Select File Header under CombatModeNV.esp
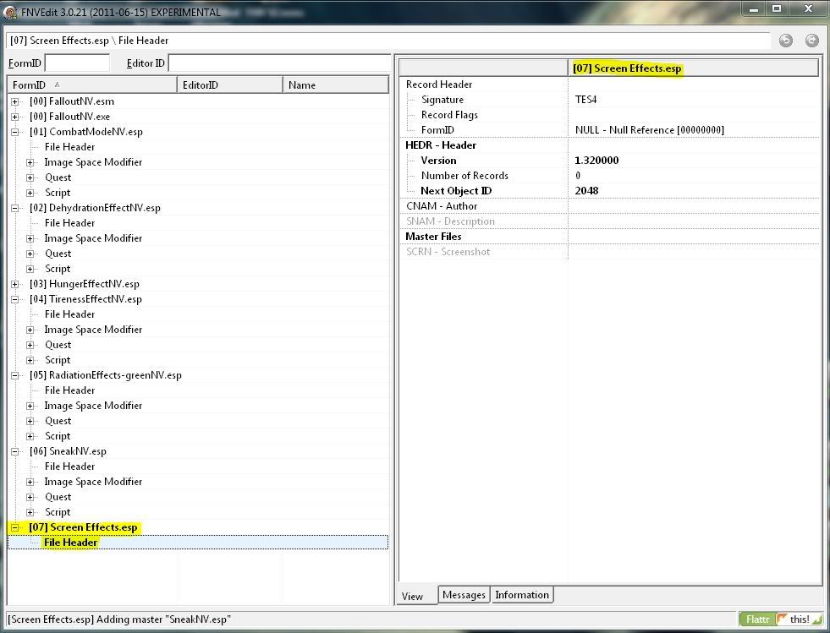830x633 pixels. 69,147
